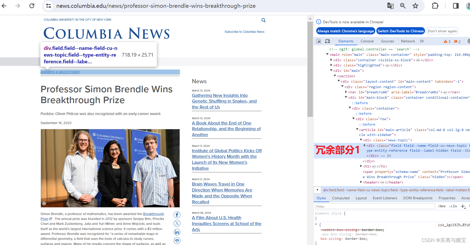
Task: Click the DevTools issues count icon
Action: 457,41
